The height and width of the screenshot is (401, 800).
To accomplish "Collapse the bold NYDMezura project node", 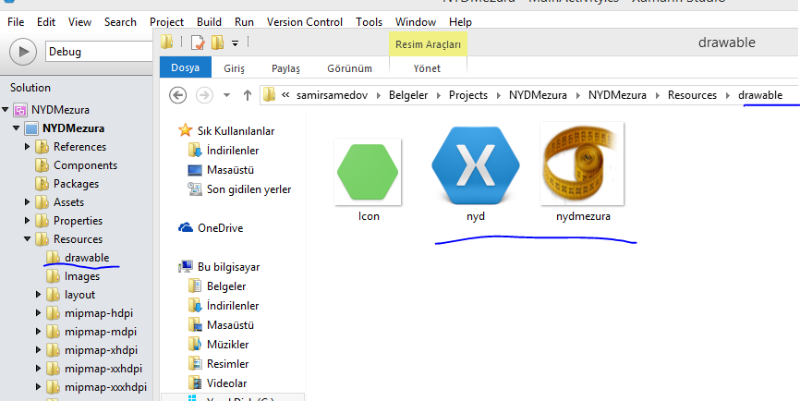I will tap(17, 128).
